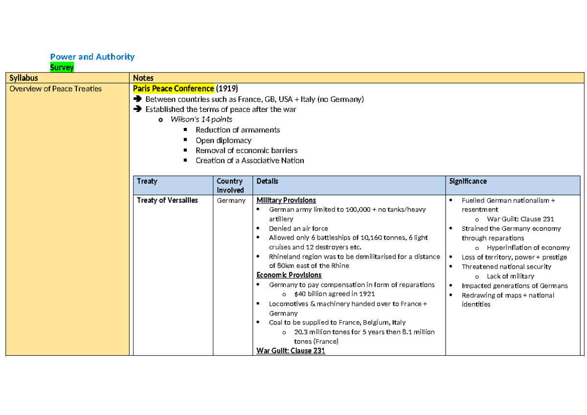587x415 pixels.
Task: Click 'Rhineland region was to be demilitarised' bullet
Action: pyautogui.click(x=354, y=261)
